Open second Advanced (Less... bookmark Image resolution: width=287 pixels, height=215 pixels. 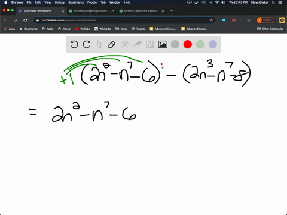194,29
